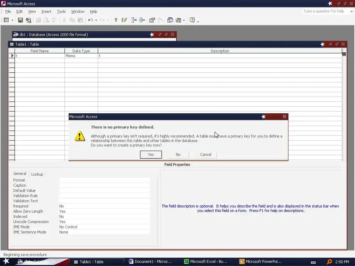Click the Cut scissors icon

[x=64, y=20]
